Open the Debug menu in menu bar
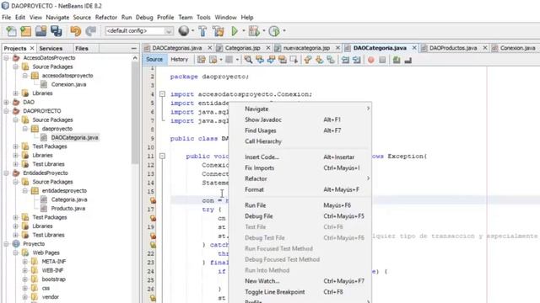This screenshot has width=540, height=303. (144, 17)
